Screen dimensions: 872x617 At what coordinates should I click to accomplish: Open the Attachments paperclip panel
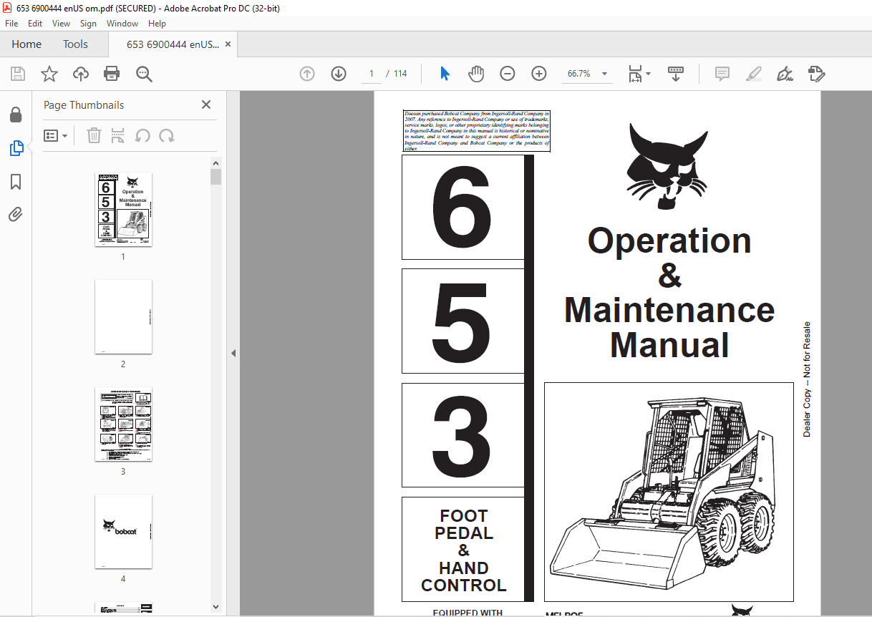pos(16,215)
